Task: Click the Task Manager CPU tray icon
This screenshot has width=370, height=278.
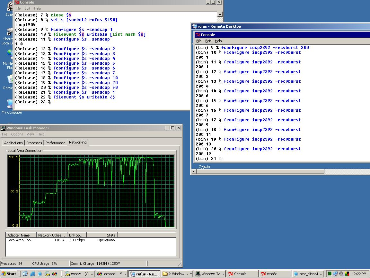Action: pos(330,274)
